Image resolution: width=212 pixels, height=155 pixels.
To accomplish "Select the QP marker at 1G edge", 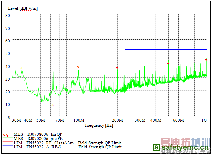I will tap(206, 60).
